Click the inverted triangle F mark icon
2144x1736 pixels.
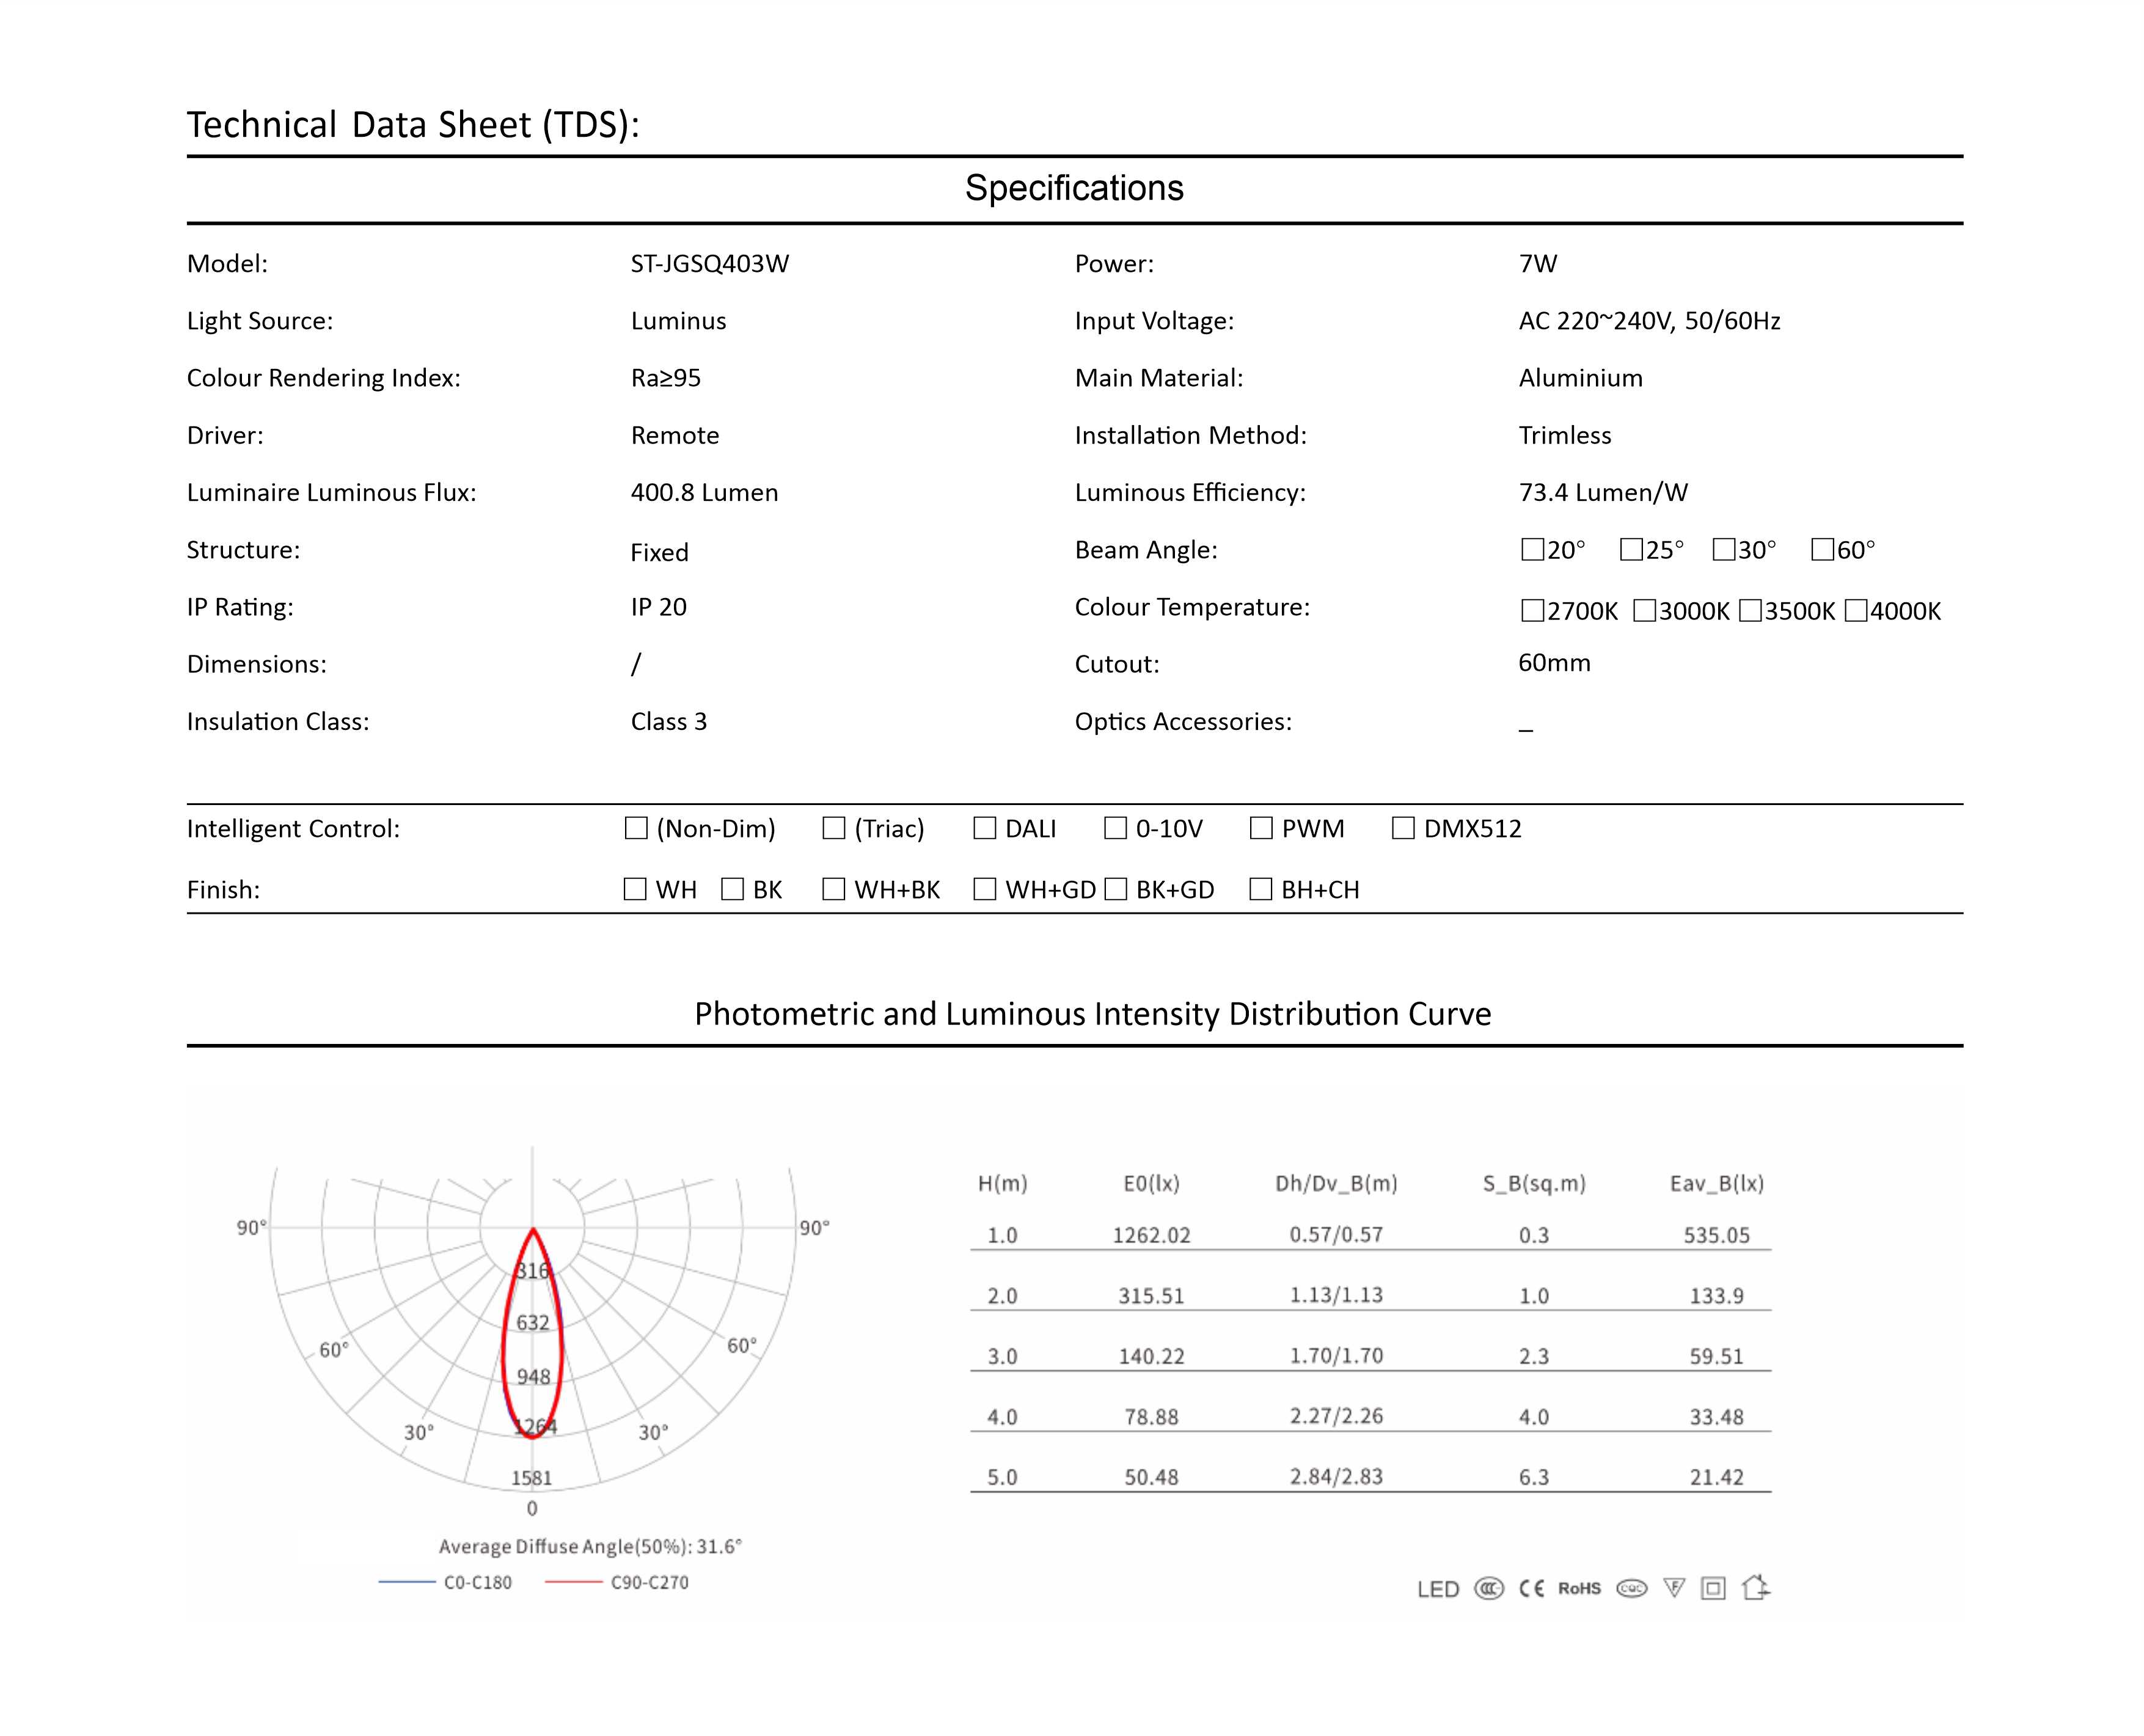pos(1674,1588)
